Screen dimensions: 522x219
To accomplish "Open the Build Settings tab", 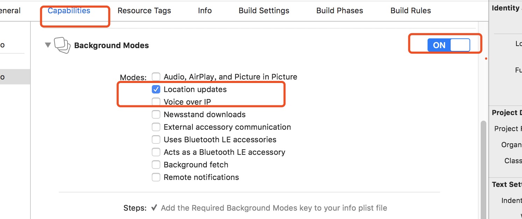I will 264,11.
